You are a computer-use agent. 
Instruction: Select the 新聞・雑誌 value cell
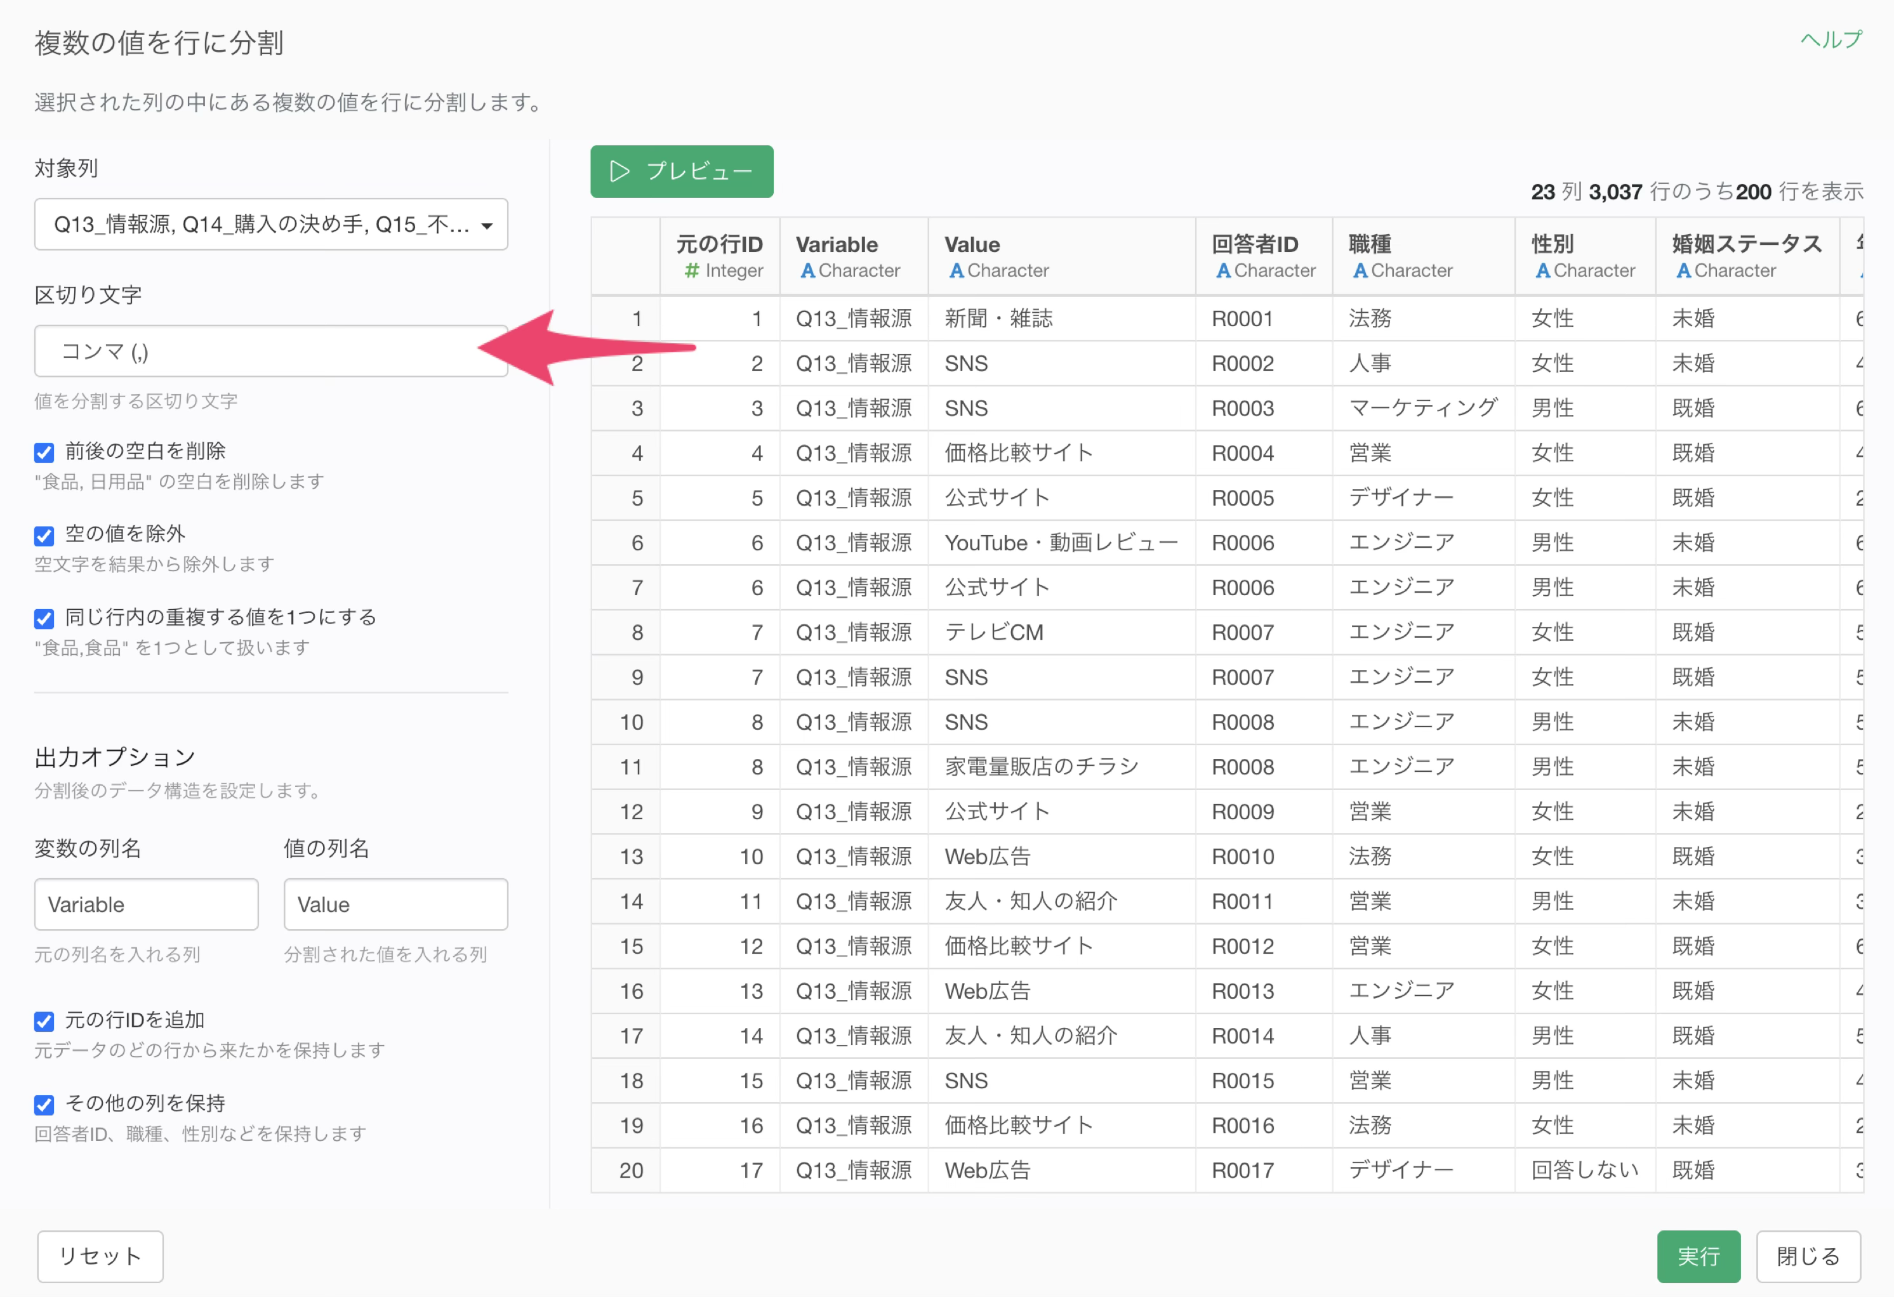tap(1061, 319)
